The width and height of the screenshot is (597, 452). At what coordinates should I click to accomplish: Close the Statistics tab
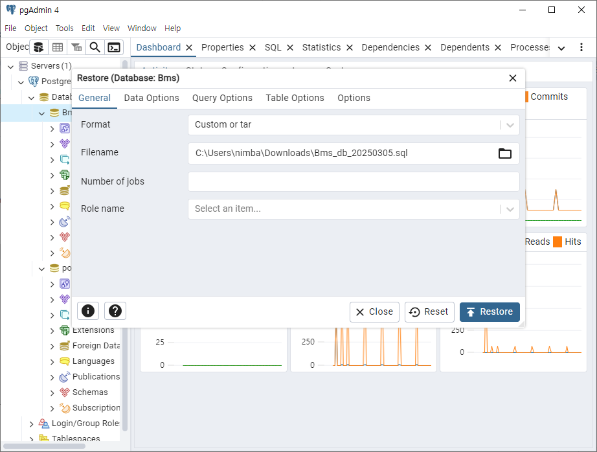(x=350, y=48)
